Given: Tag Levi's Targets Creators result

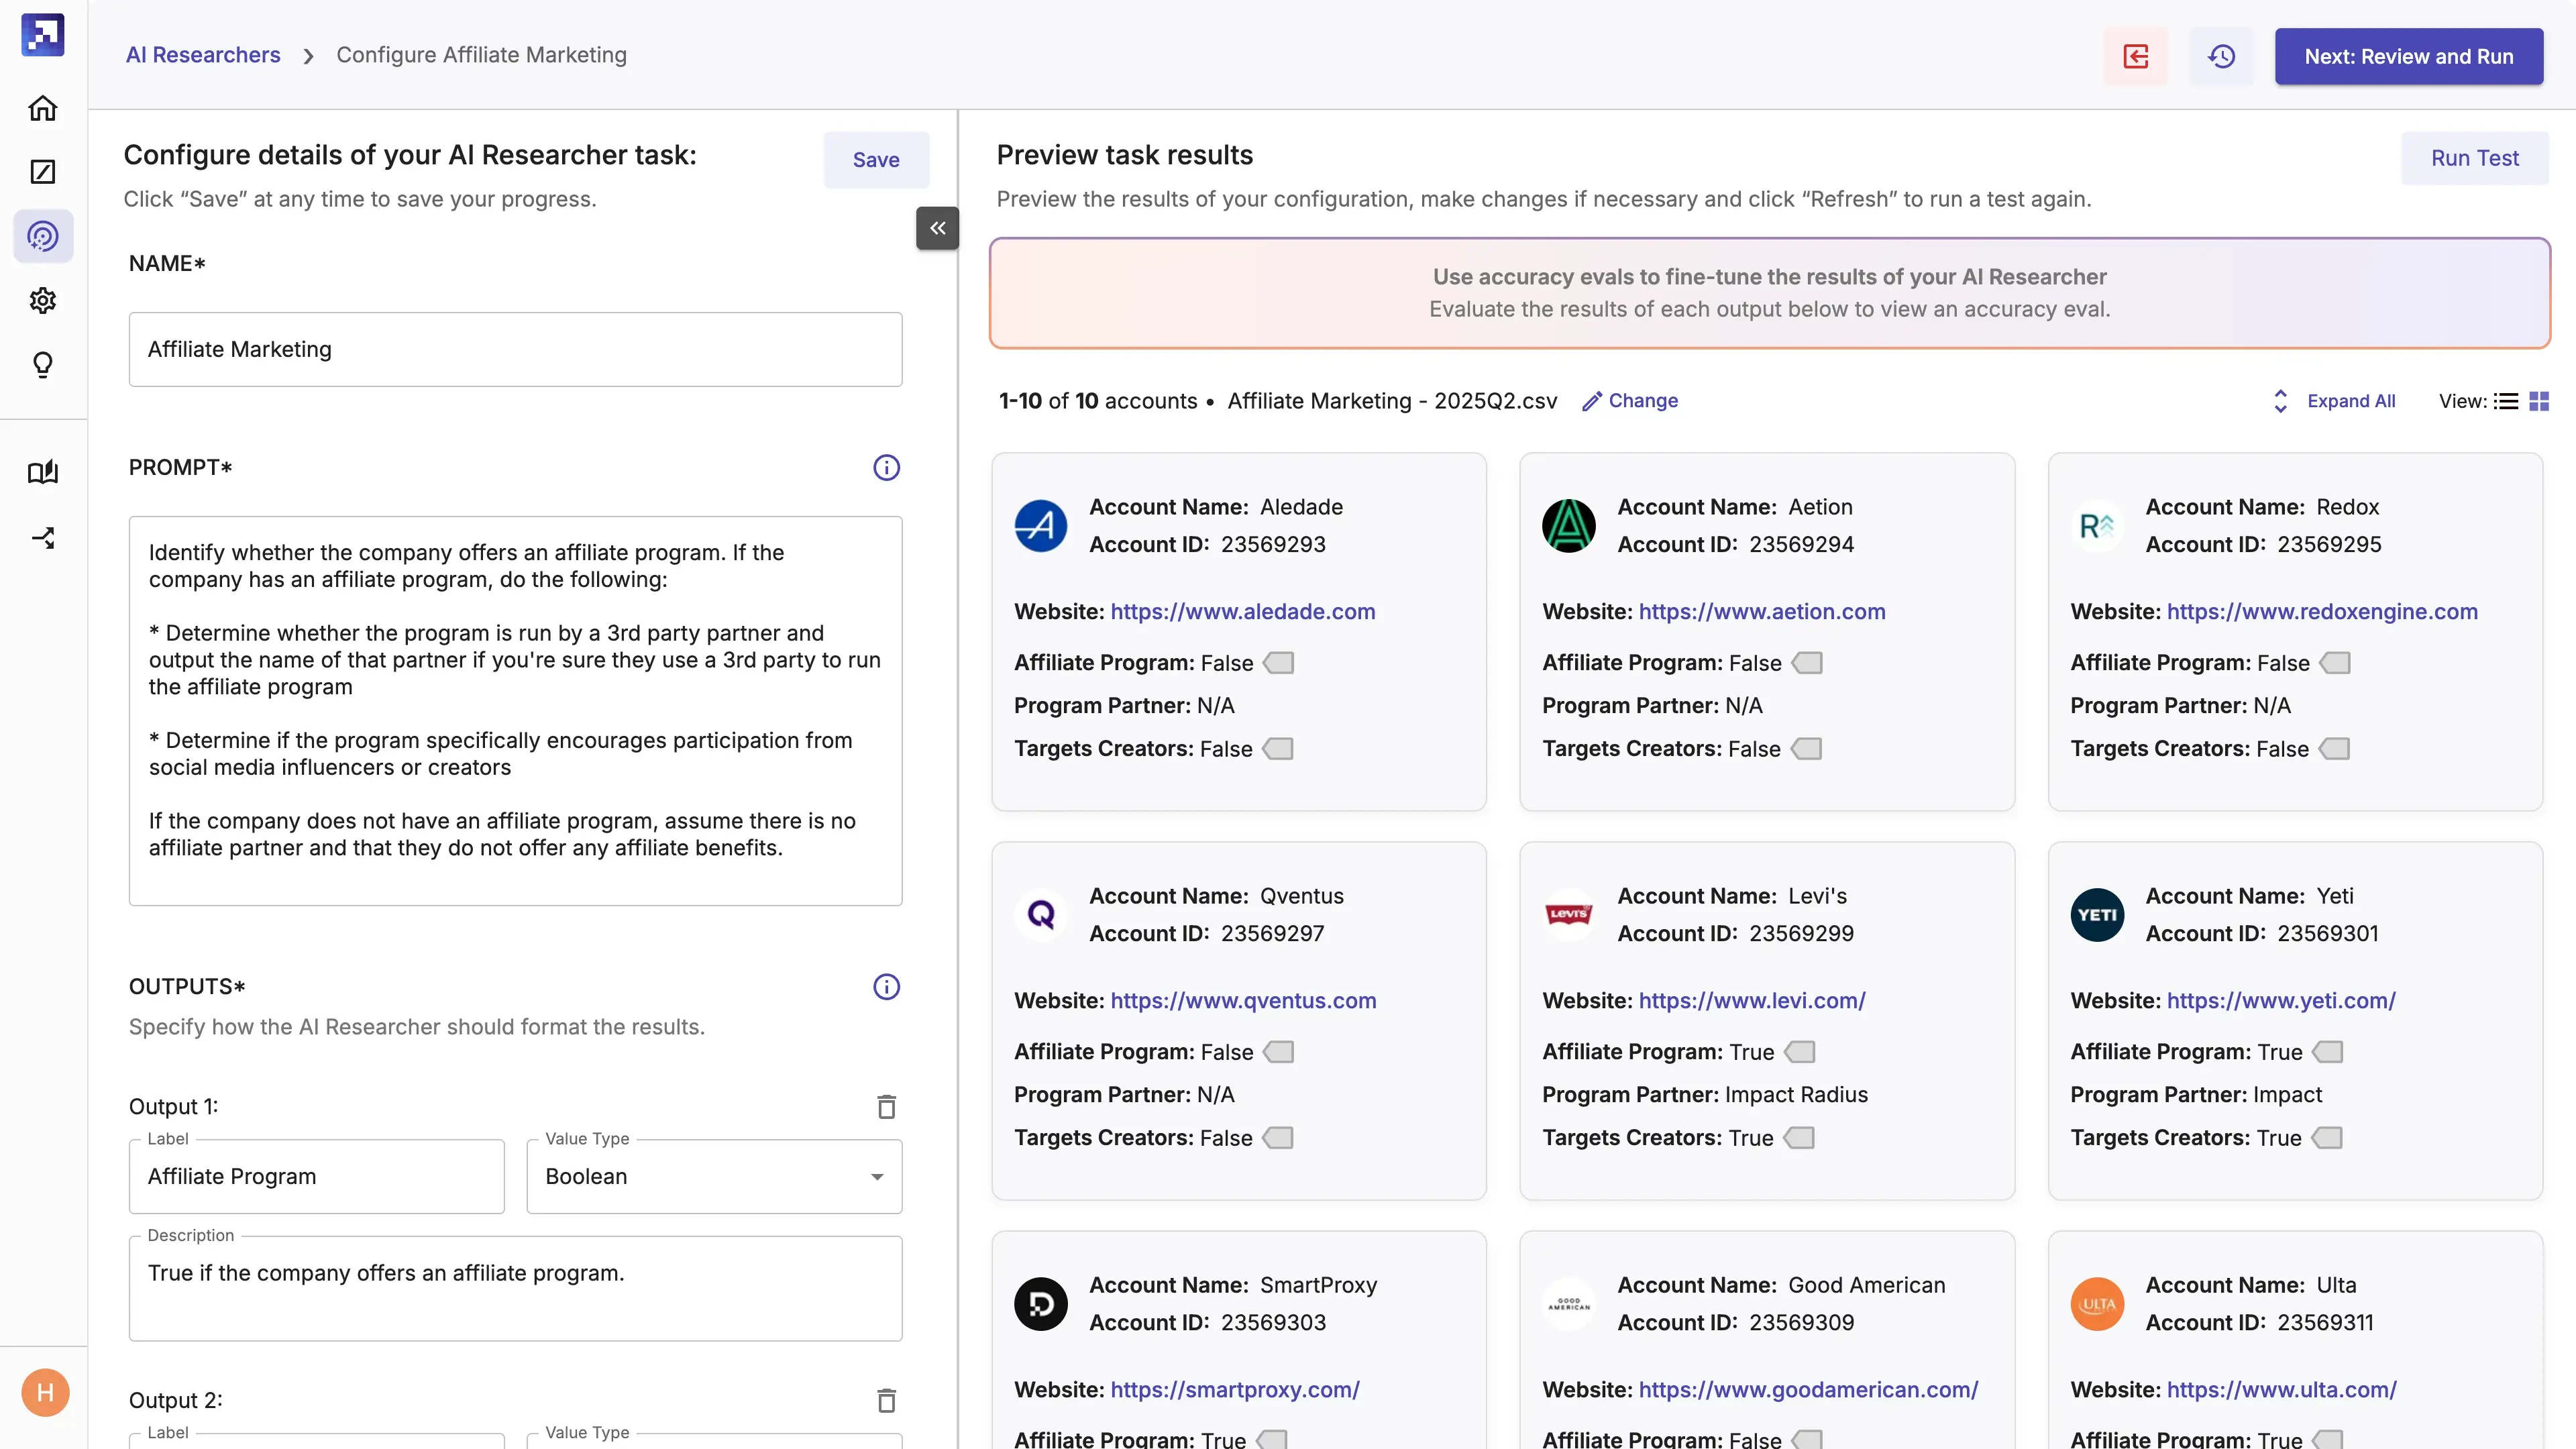Looking at the screenshot, I should click(1799, 1138).
